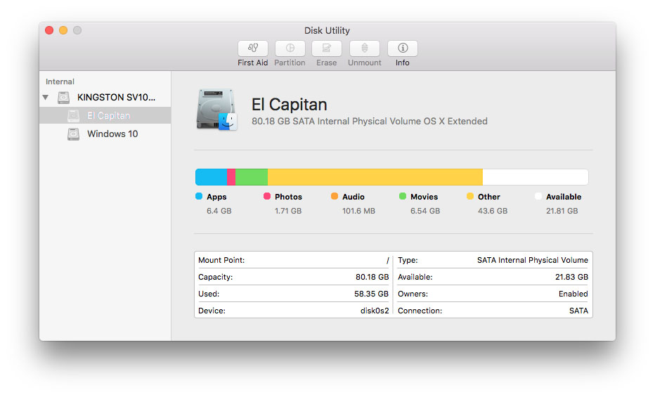Click the 'Enabled' owners value
The image size is (655, 397).
(x=573, y=294)
